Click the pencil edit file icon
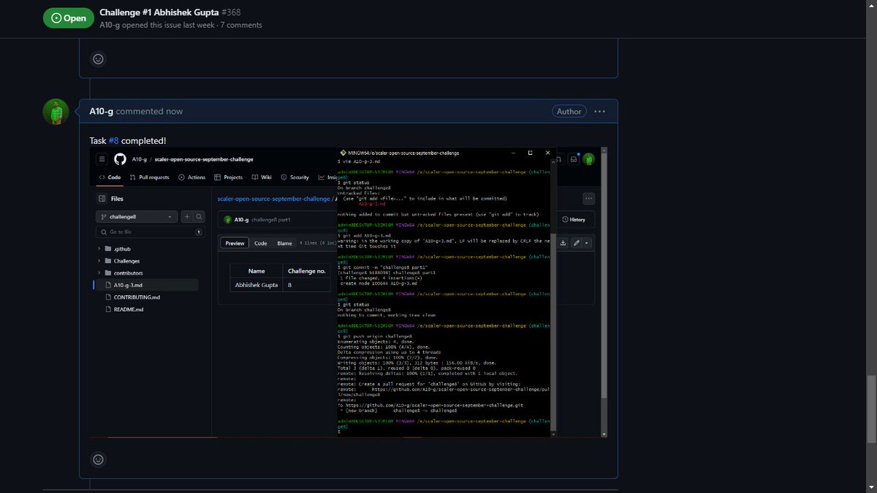 click(x=576, y=243)
